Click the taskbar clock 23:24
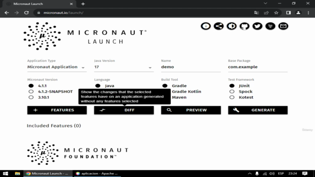 [292, 174]
